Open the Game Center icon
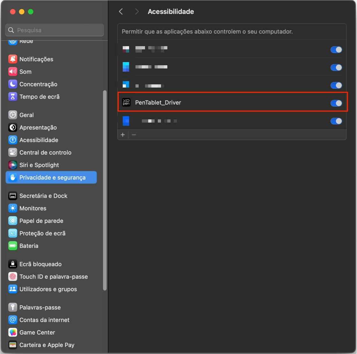The height and width of the screenshot is (354, 357). point(13,332)
